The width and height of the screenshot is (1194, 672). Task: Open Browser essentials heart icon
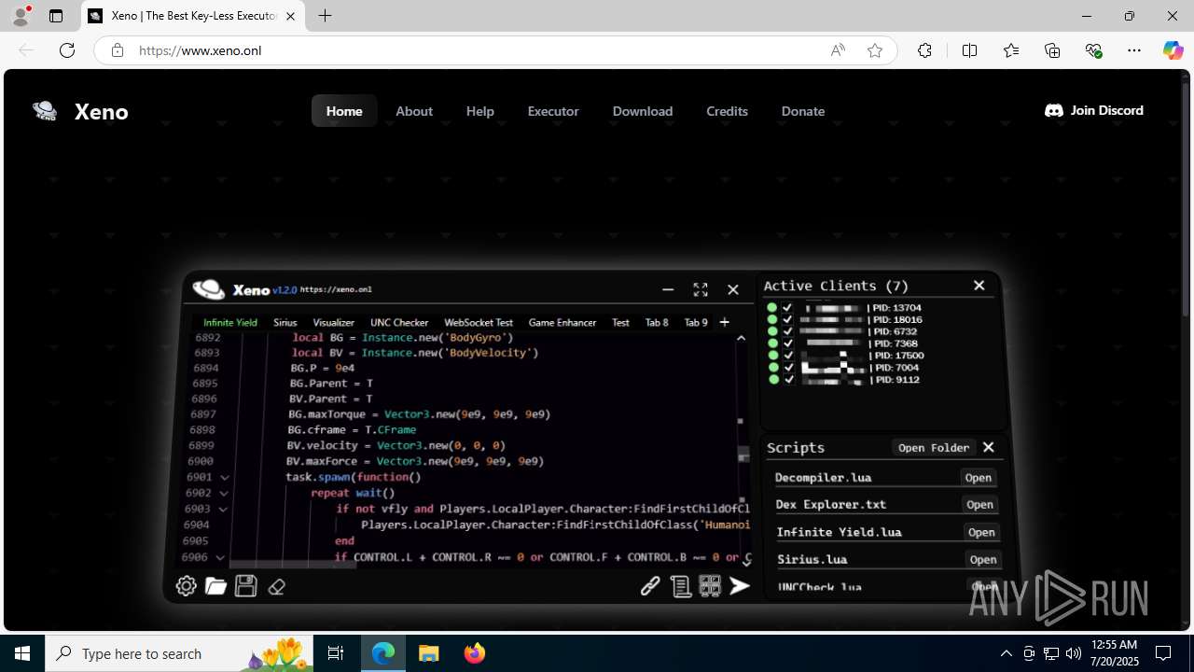click(x=1093, y=50)
